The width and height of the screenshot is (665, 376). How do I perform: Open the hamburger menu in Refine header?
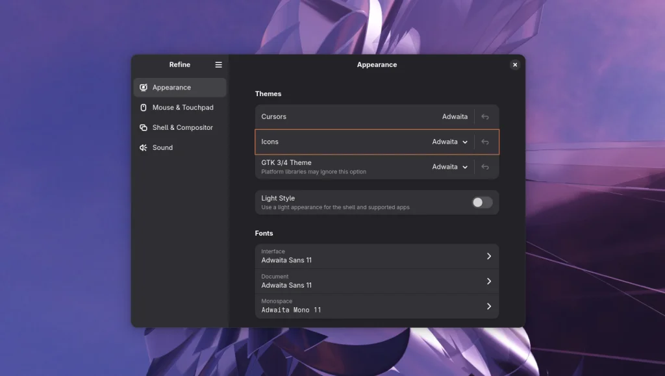point(218,64)
